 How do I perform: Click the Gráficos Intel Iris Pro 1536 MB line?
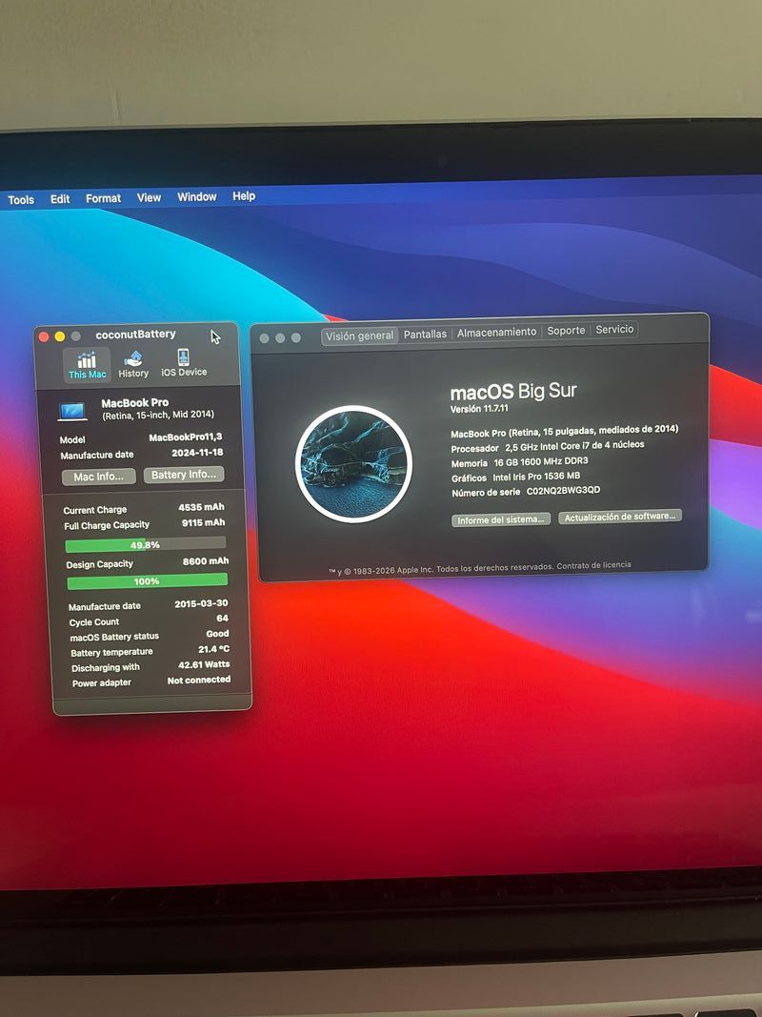[x=515, y=477]
